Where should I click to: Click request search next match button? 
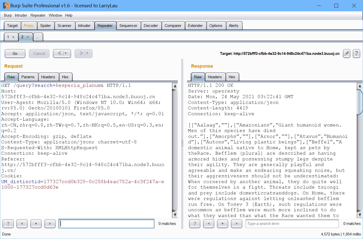[x=50, y=223]
